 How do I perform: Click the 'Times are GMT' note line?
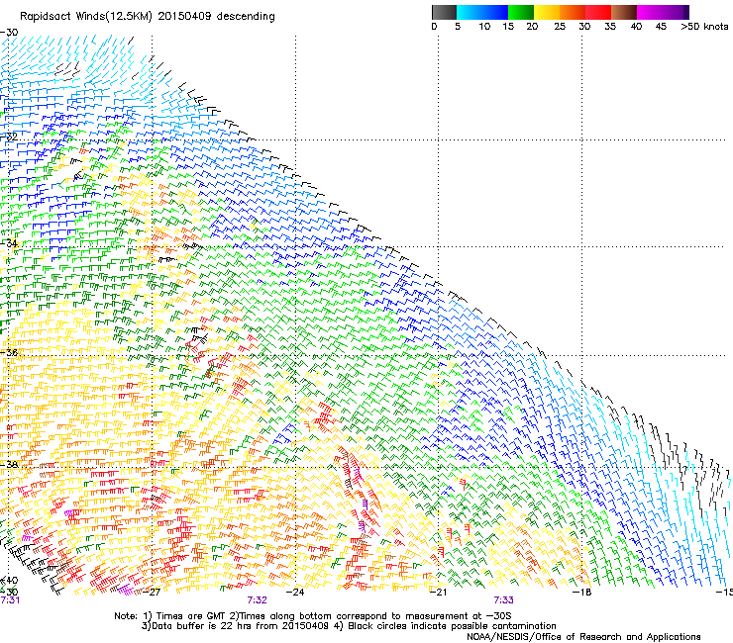tap(313, 616)
